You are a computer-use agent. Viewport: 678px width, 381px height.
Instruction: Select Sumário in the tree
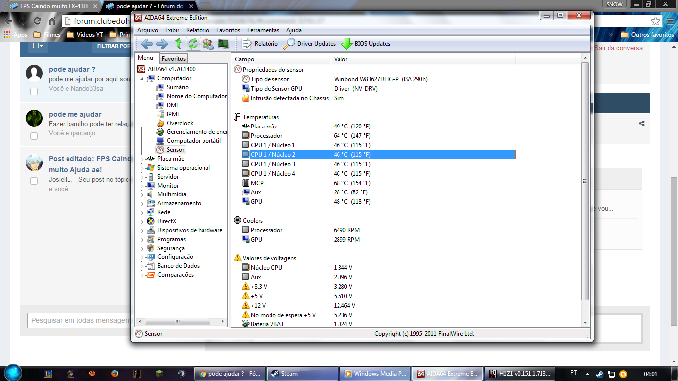coord(177,87)
